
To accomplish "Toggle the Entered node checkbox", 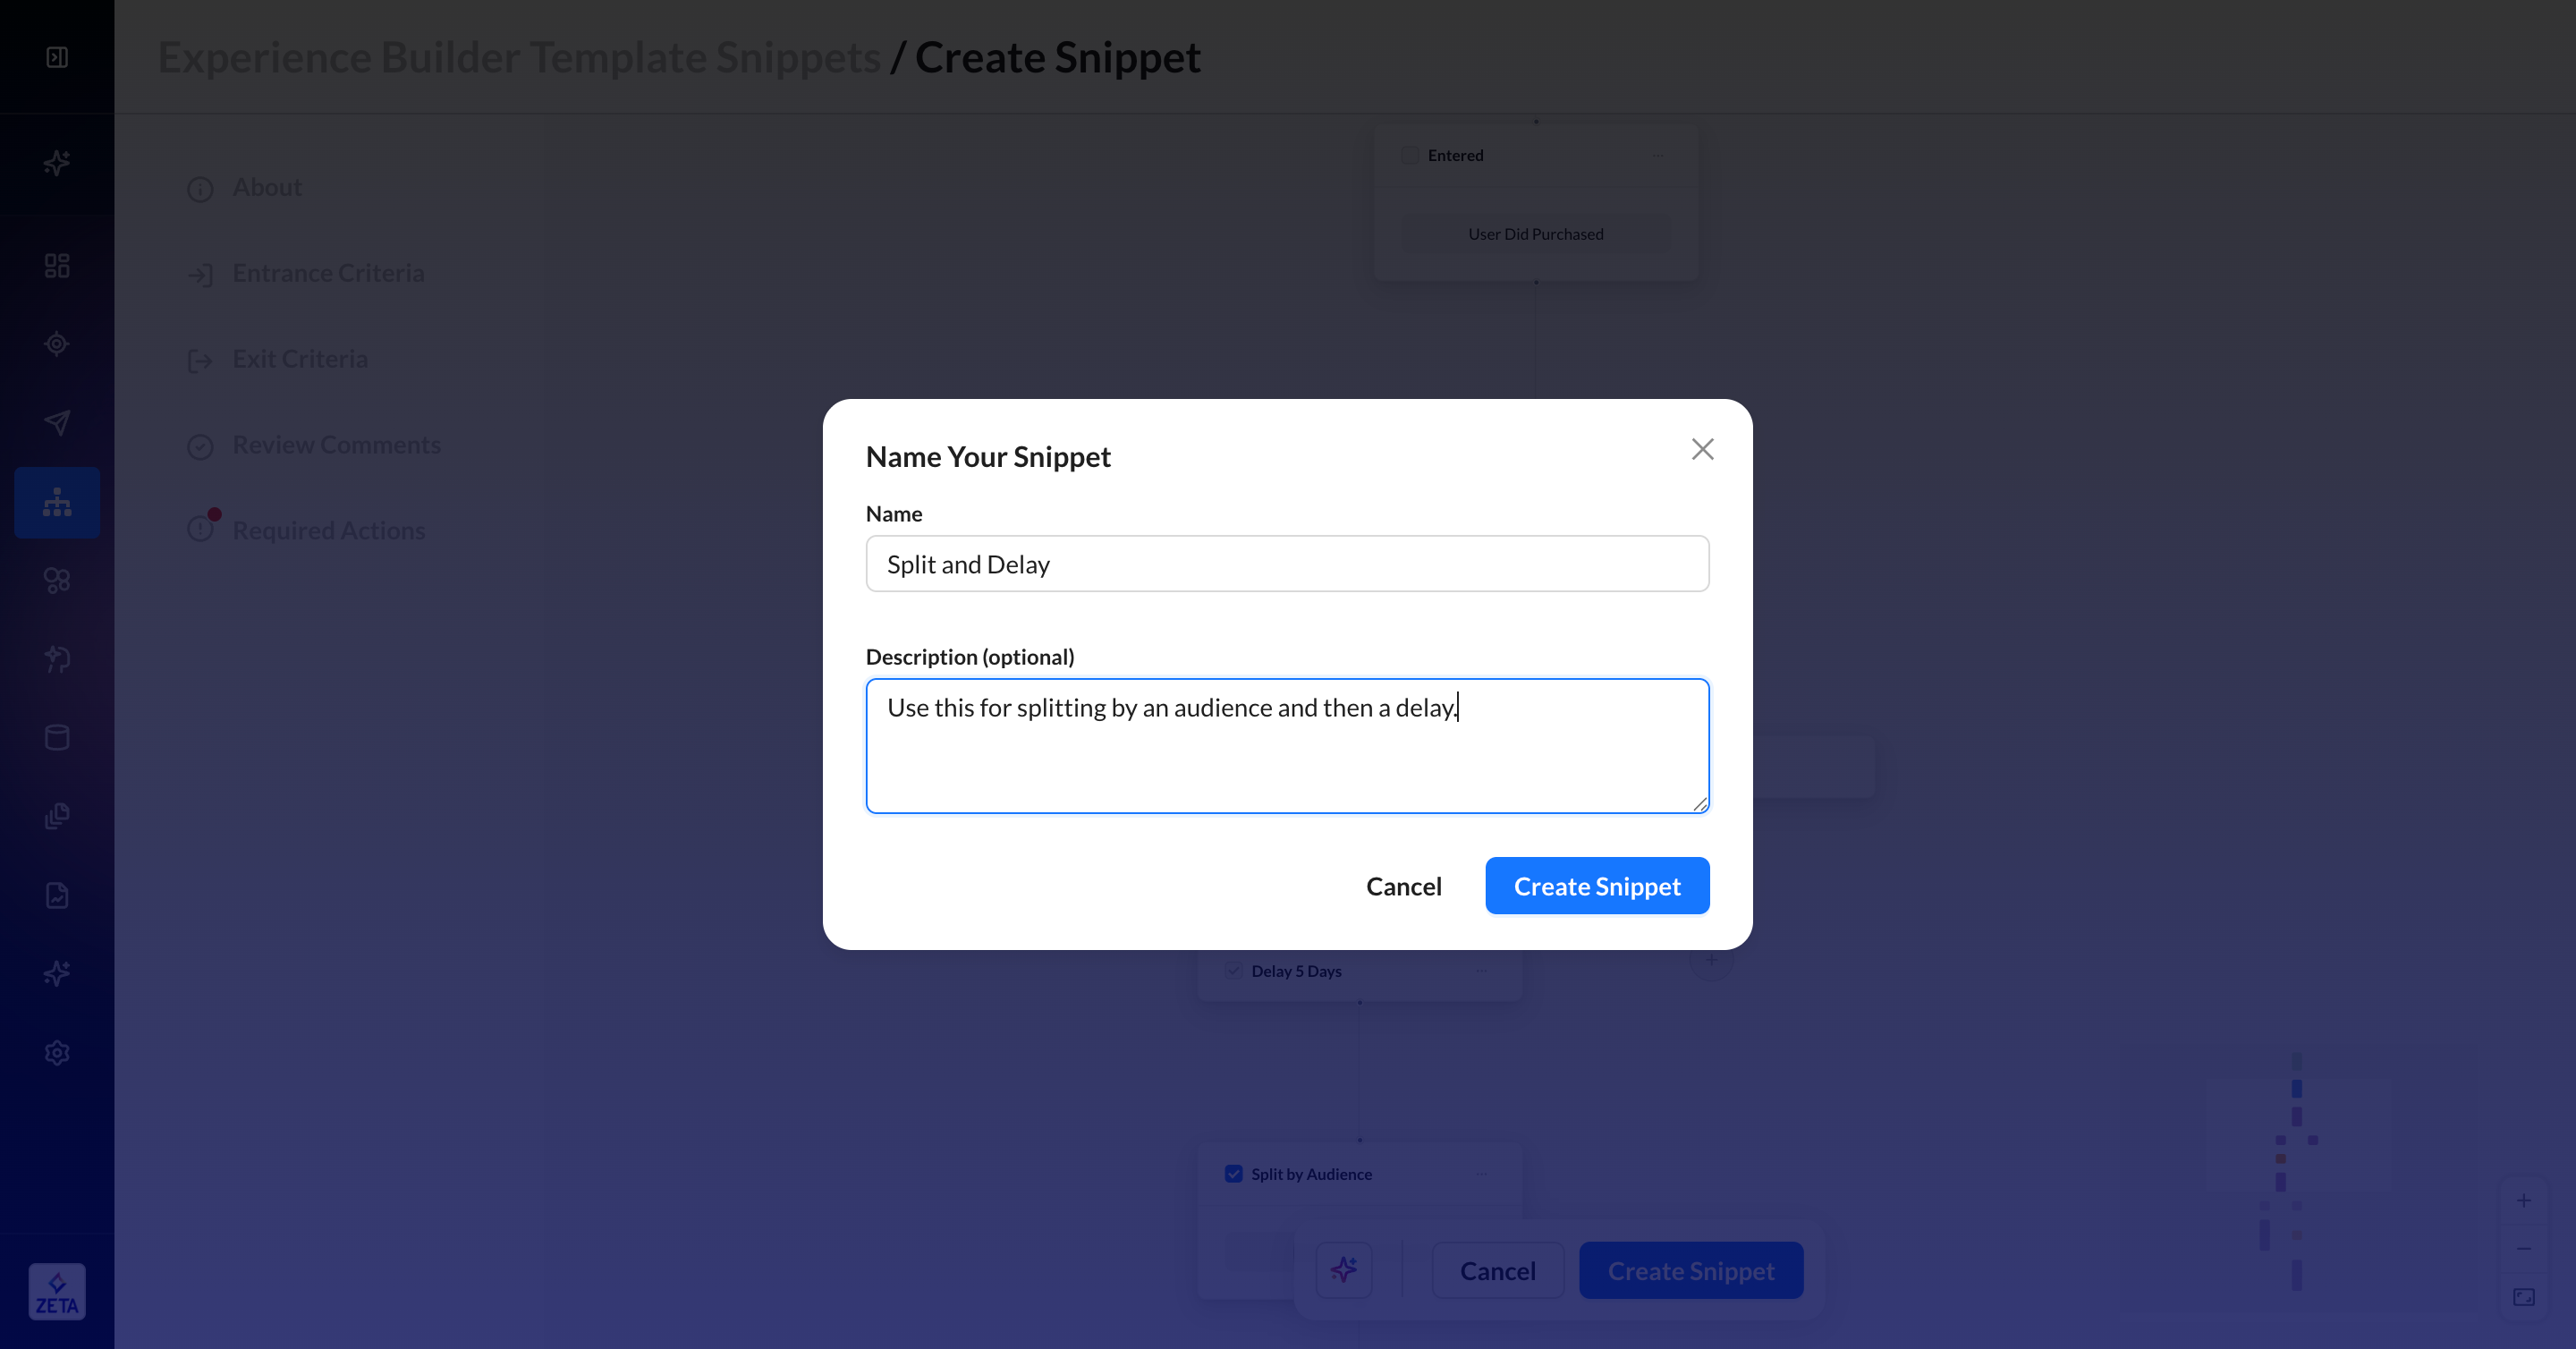I will [1410, 155].
